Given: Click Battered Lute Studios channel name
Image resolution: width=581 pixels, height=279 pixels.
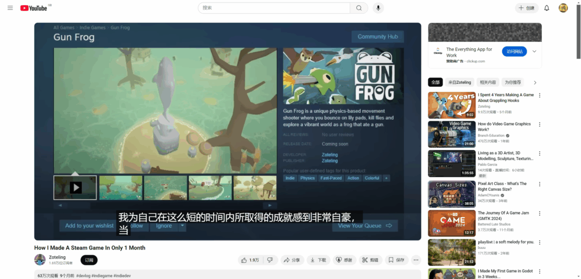Looking at the screenshot, I should [x=494, y=224].
